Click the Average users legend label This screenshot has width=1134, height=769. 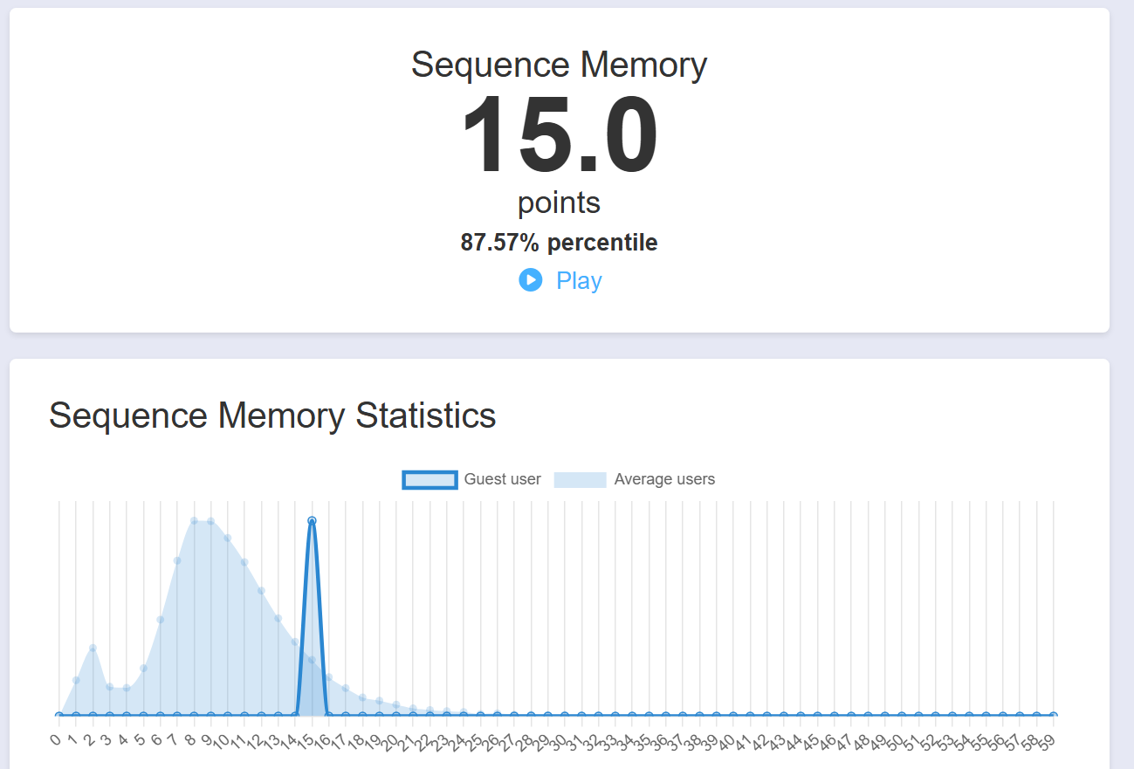[x=664, y=479]
